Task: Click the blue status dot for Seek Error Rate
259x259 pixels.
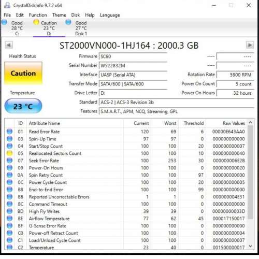Action: (x=9, y=161)
